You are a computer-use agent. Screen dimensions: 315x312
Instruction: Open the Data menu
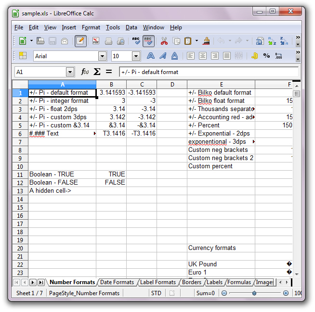click(131, 27)
